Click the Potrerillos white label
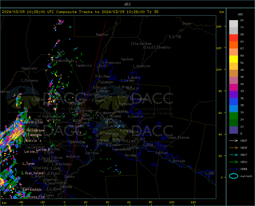255x206 pixels. [33, 122]
